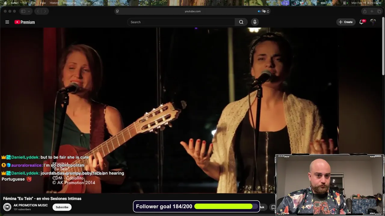Image resolution: width=385 pixels, height=216 pixels.
Task: Expand the sidebar tab group dropdown arrow
Action: click(29, 11)
